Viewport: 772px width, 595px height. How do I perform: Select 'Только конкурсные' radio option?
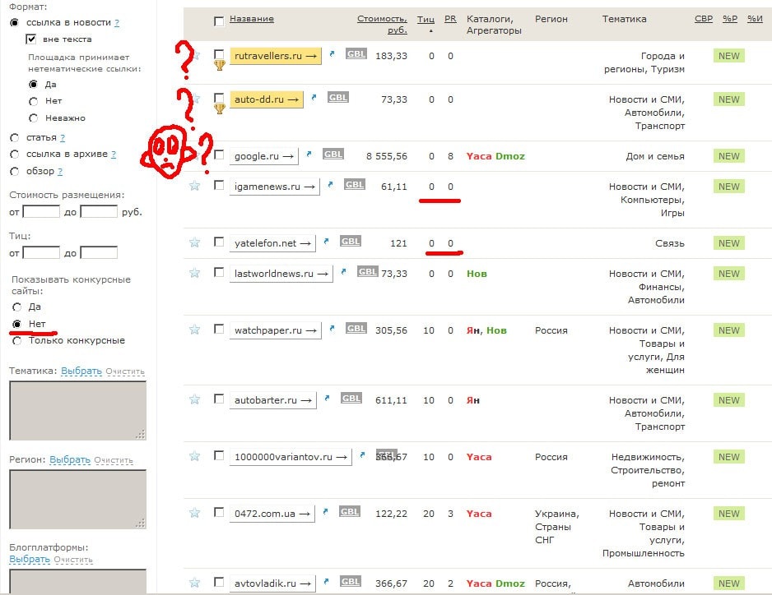pos(16,341)
